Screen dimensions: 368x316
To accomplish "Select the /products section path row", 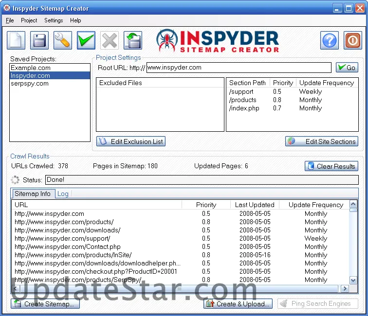I will 292,100.
